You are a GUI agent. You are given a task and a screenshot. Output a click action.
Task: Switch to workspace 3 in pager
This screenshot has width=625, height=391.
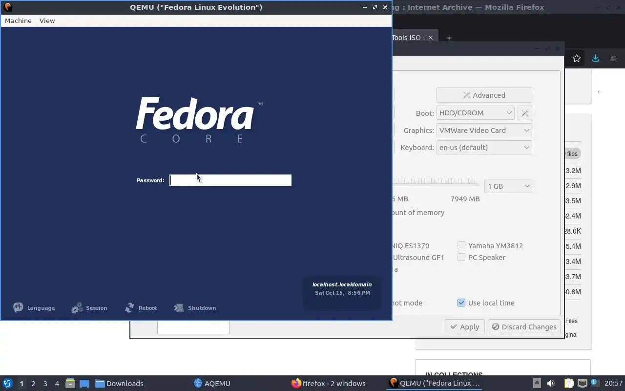click(45, 384)
